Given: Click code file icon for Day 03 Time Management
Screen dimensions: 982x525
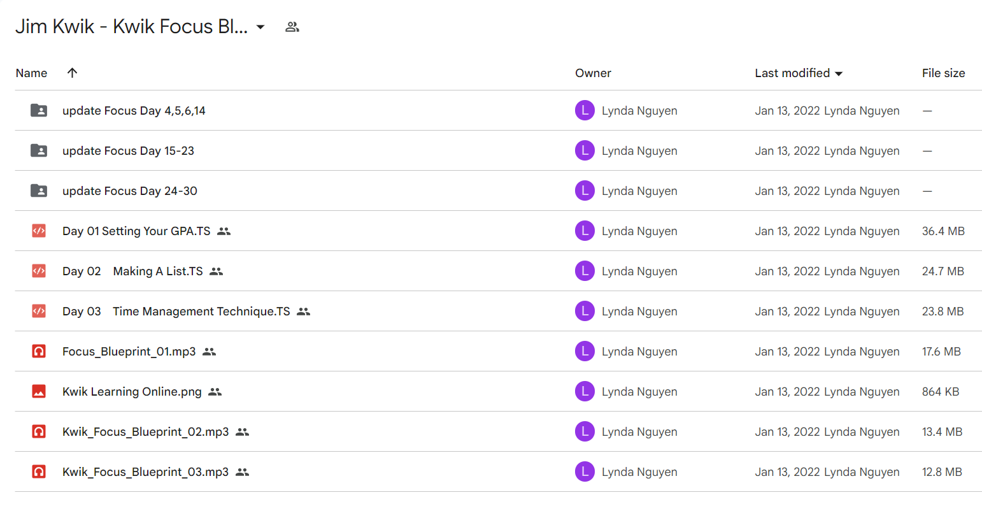Looking at the screenshot, I should 39,311.
